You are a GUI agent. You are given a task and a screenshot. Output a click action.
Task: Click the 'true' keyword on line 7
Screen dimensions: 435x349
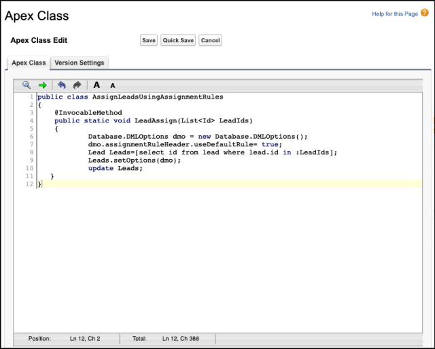[270, 144]
